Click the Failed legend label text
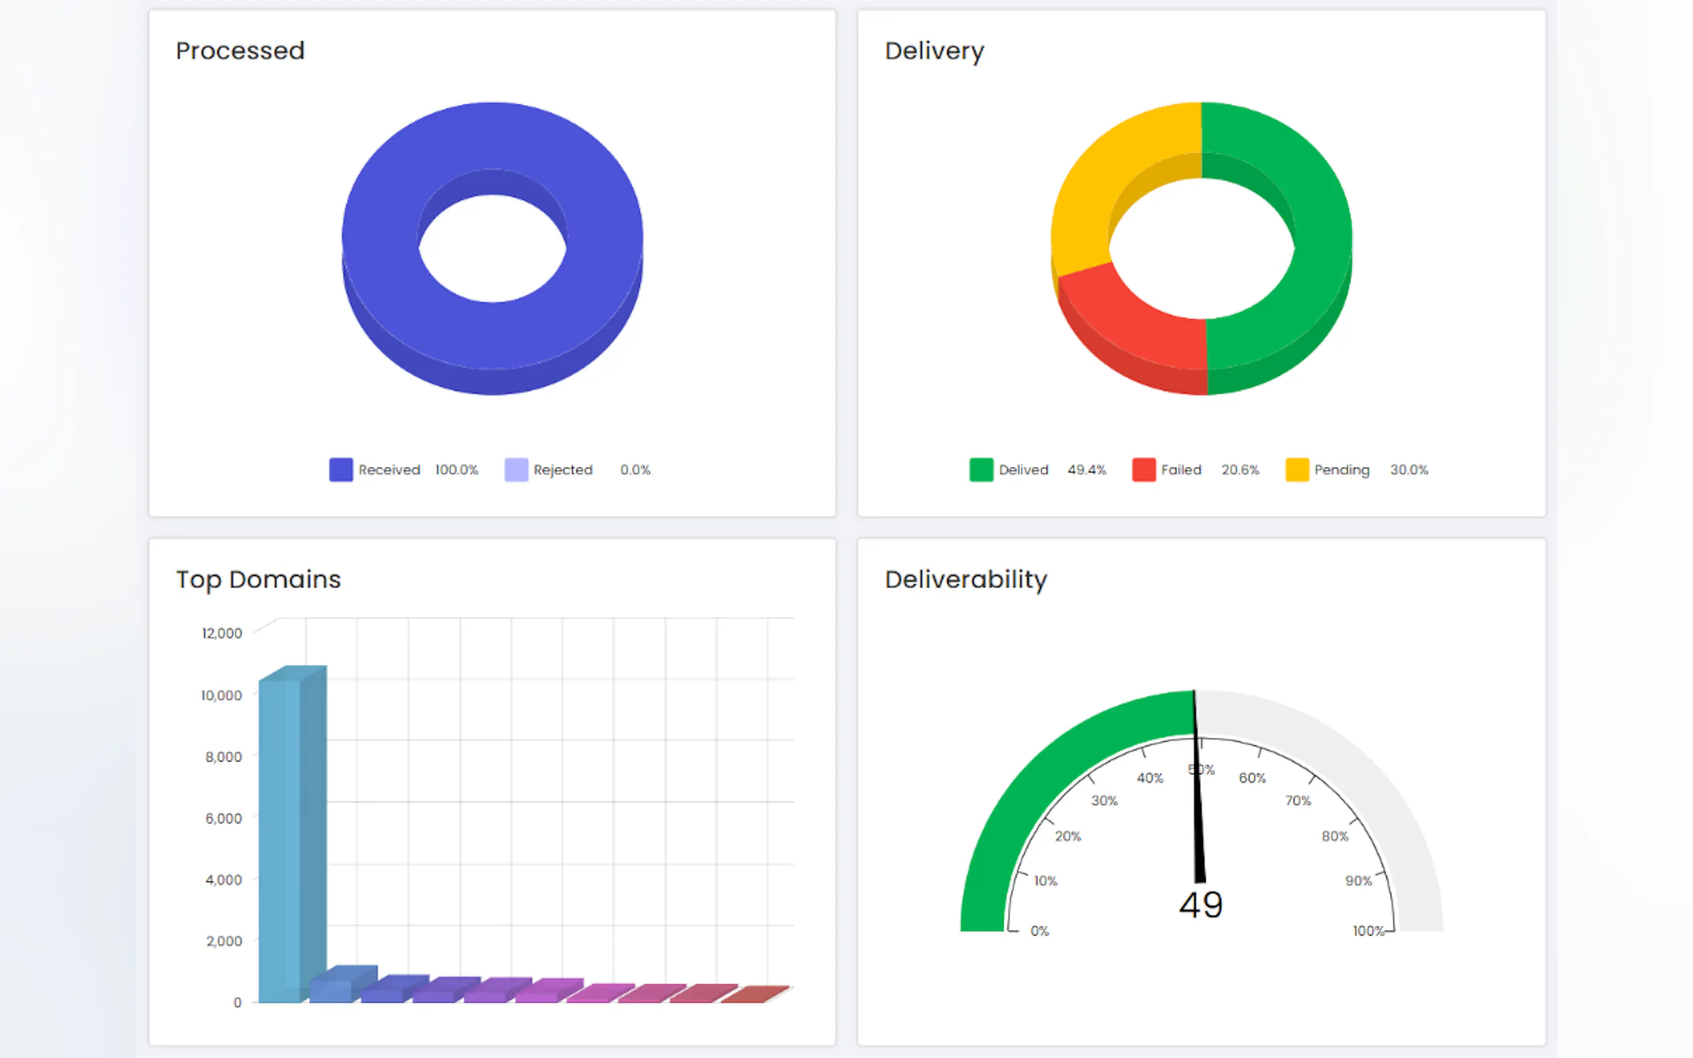The image size is (1693, 1058). pos(1180,470)
